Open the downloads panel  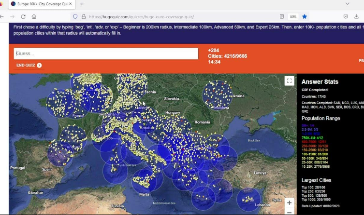click(x=356, y=16)
